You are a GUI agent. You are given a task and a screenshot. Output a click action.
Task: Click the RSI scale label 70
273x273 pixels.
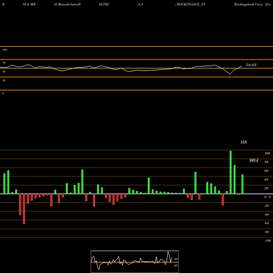[4, 63]
